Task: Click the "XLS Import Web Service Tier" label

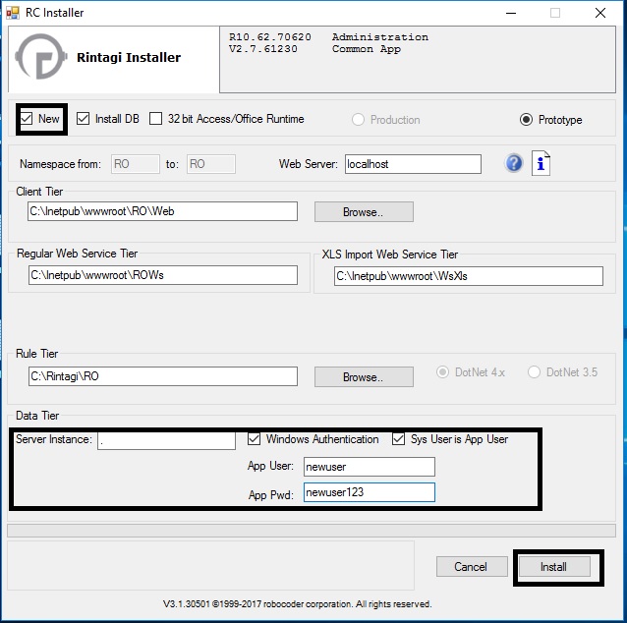Action: pos(390,255)
